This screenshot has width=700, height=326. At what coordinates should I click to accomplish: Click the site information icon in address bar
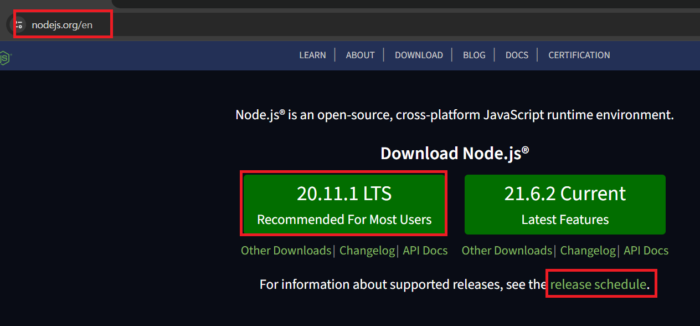click(x=19, y=24)
